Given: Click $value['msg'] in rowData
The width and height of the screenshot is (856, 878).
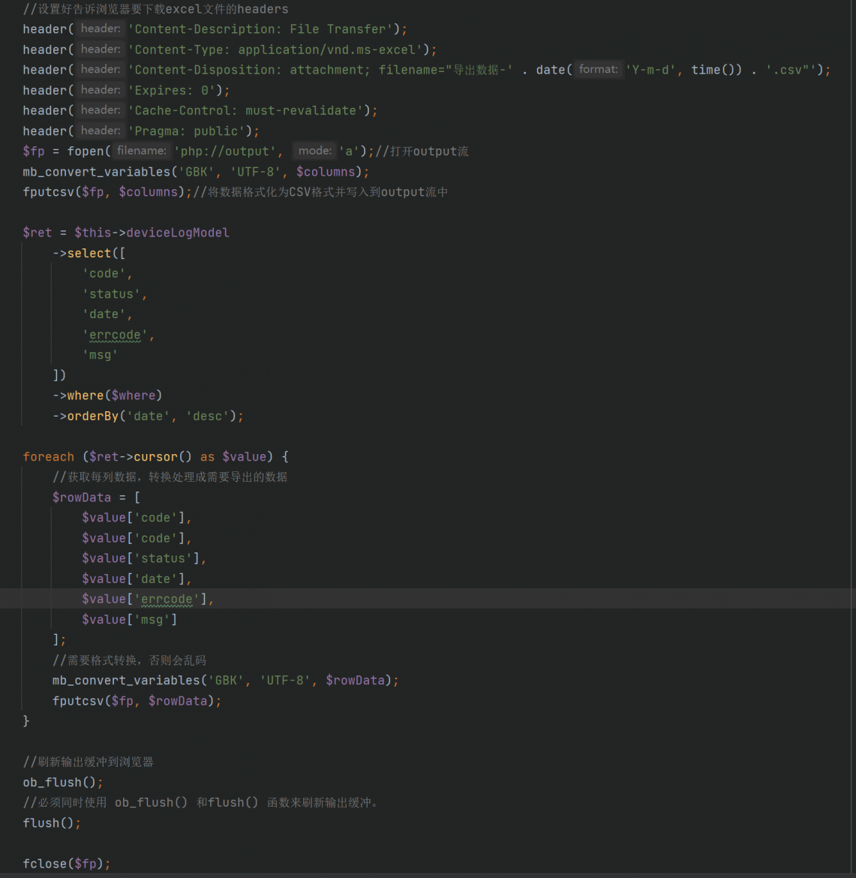Looking at the screenshot, I should click(130, 620).
